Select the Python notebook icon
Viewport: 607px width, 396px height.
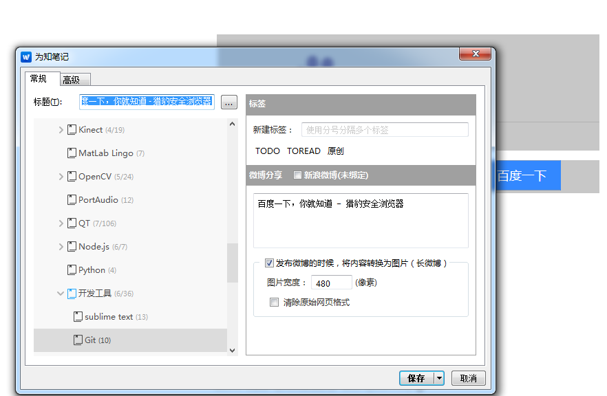click(72, 270)
